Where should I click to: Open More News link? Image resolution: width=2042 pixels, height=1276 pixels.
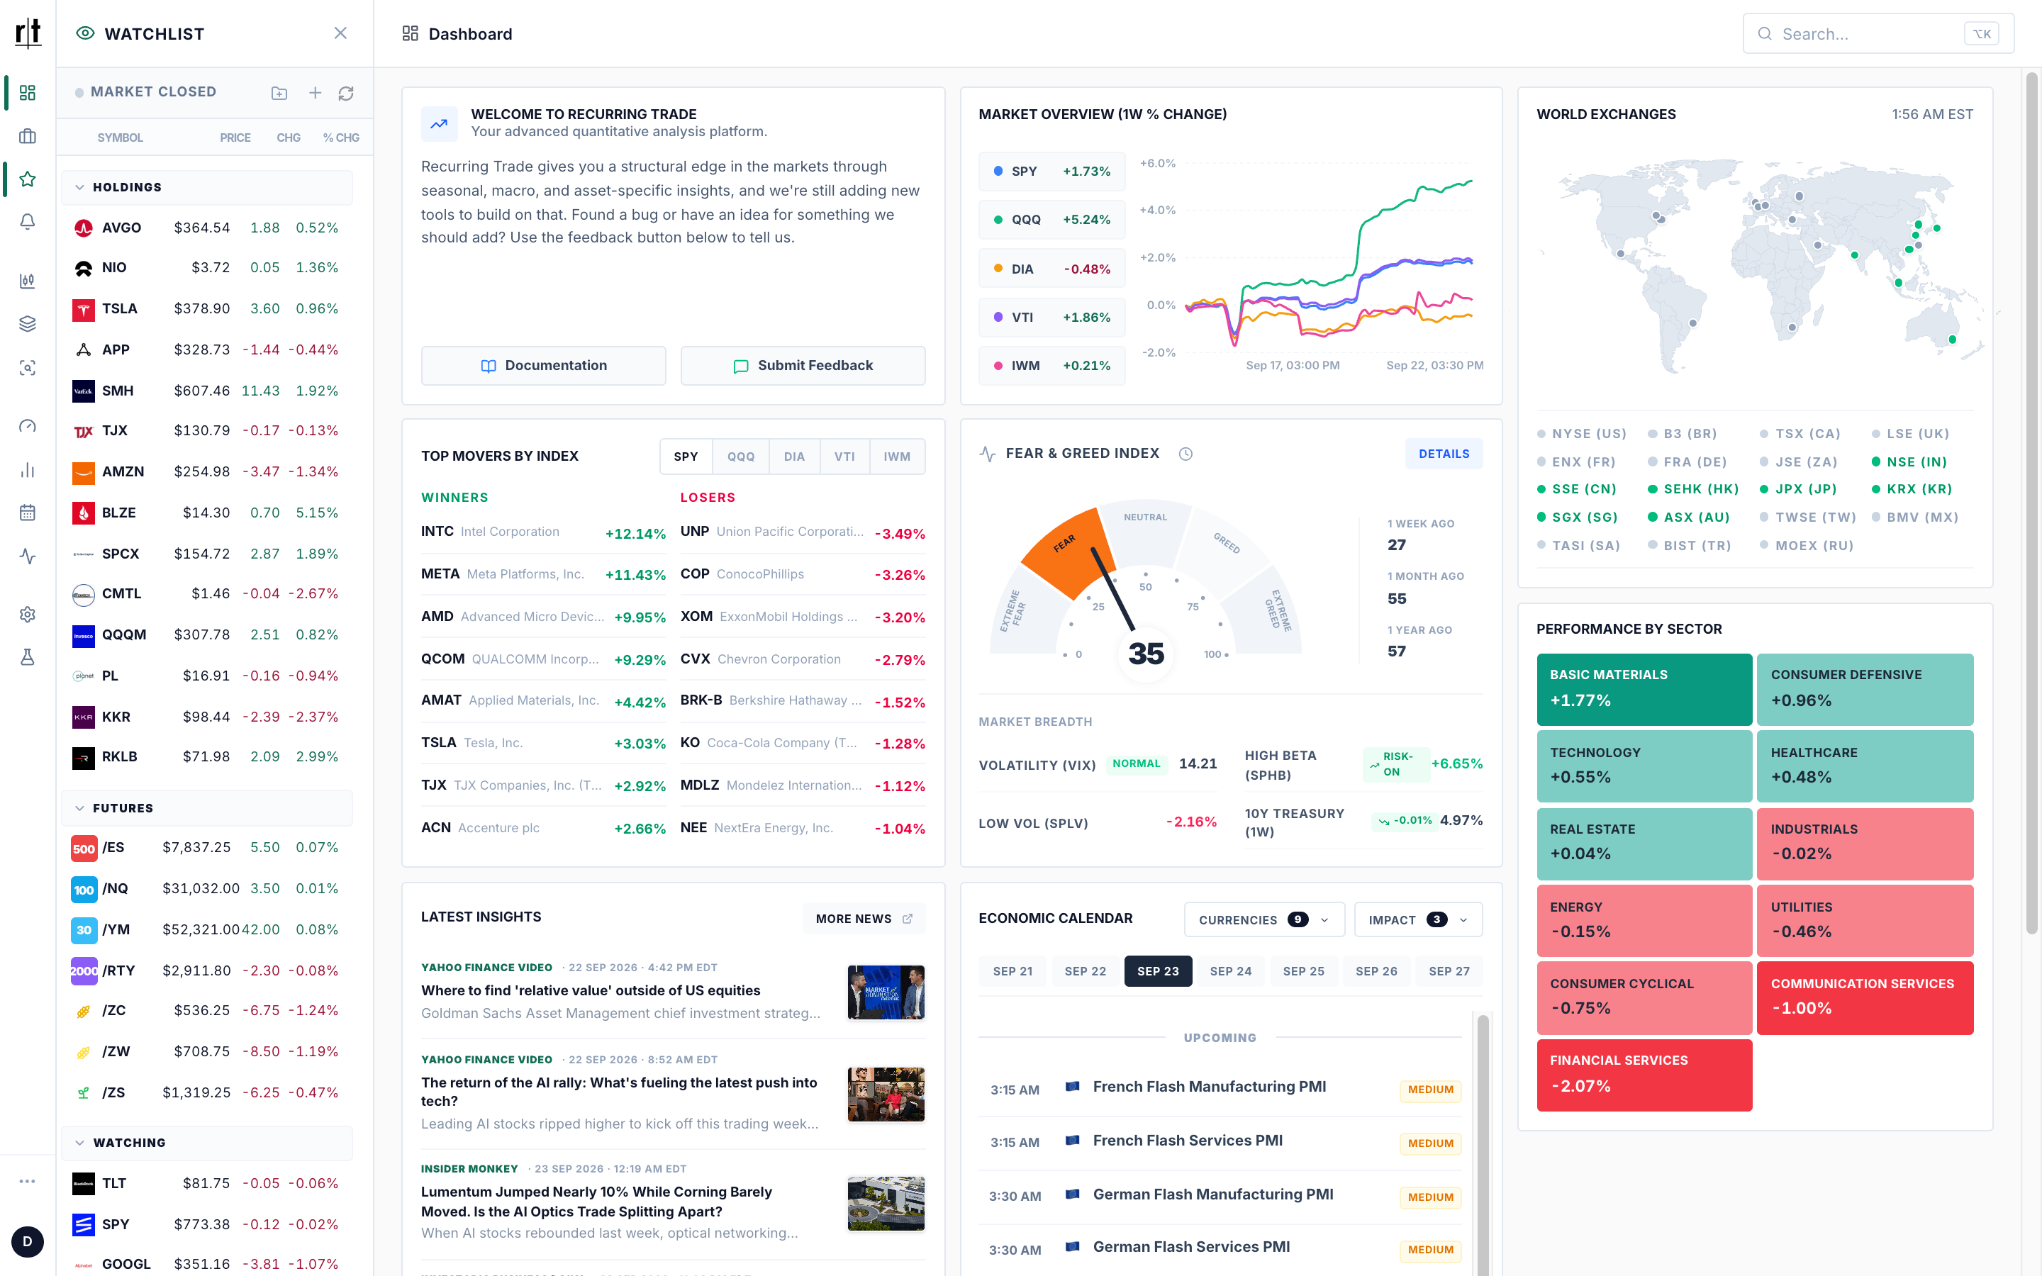click(864, 919)
